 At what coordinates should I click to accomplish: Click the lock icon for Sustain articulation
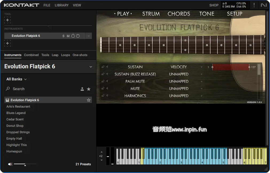(x=103, y=67)
